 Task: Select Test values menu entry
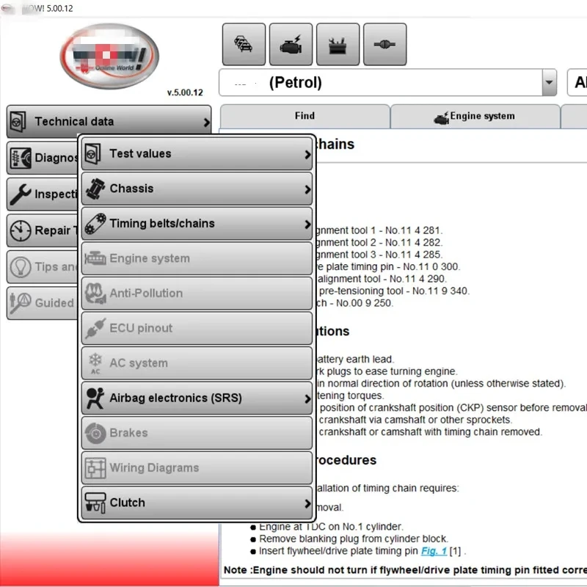pyautogui.click(x=197, y=153)
